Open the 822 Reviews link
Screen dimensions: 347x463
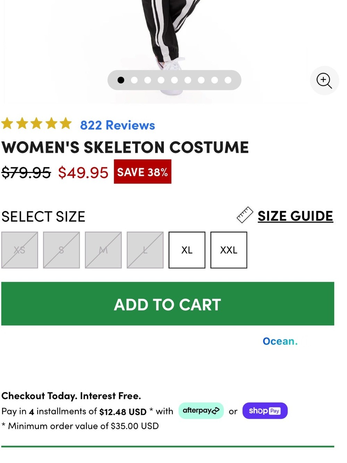(x=117, y=125)
